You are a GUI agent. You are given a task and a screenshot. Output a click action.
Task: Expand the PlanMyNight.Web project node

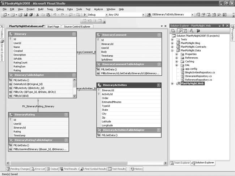[x=172, y=84]
